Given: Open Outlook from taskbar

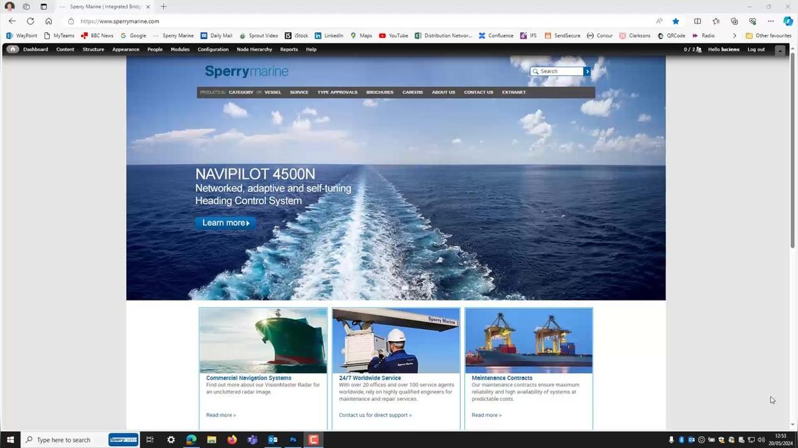Looking at the screenshot, I should click(x=273, y=439).
